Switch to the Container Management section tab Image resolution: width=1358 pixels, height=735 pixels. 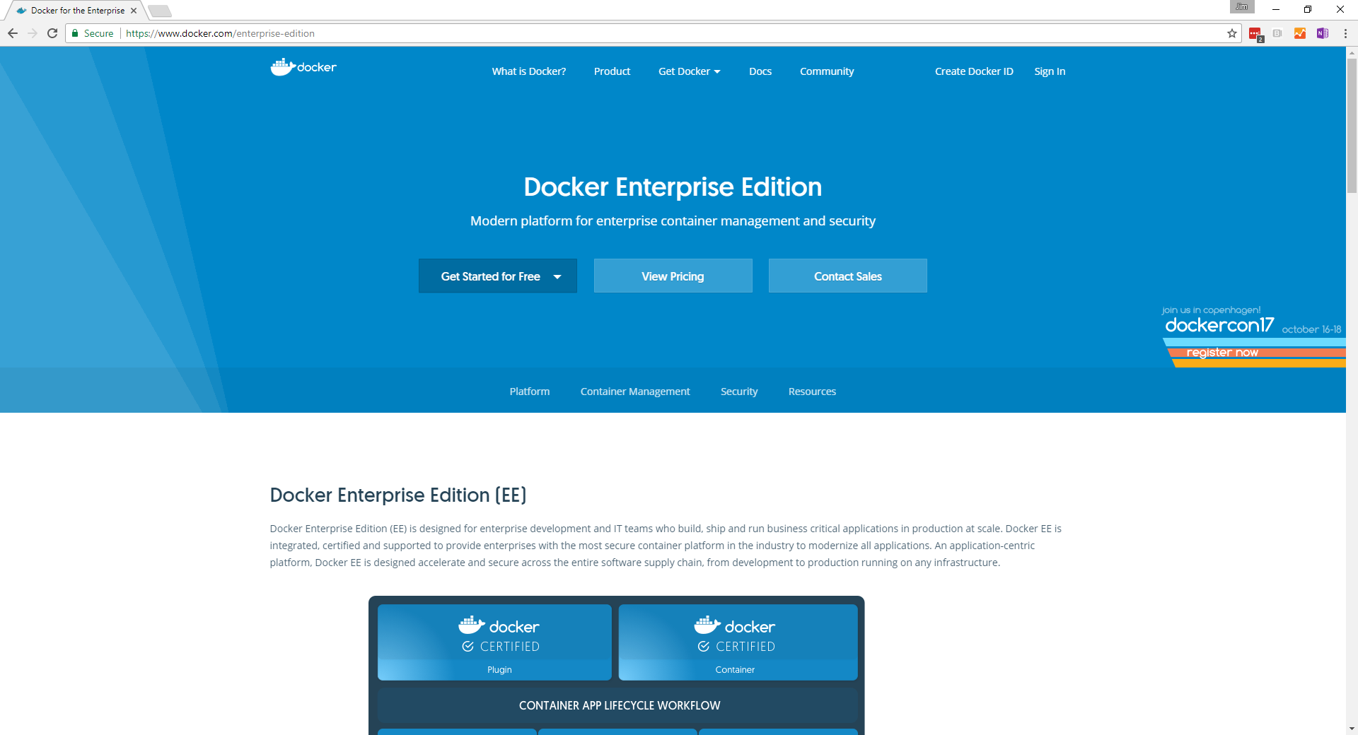click(x=634, y=392)
